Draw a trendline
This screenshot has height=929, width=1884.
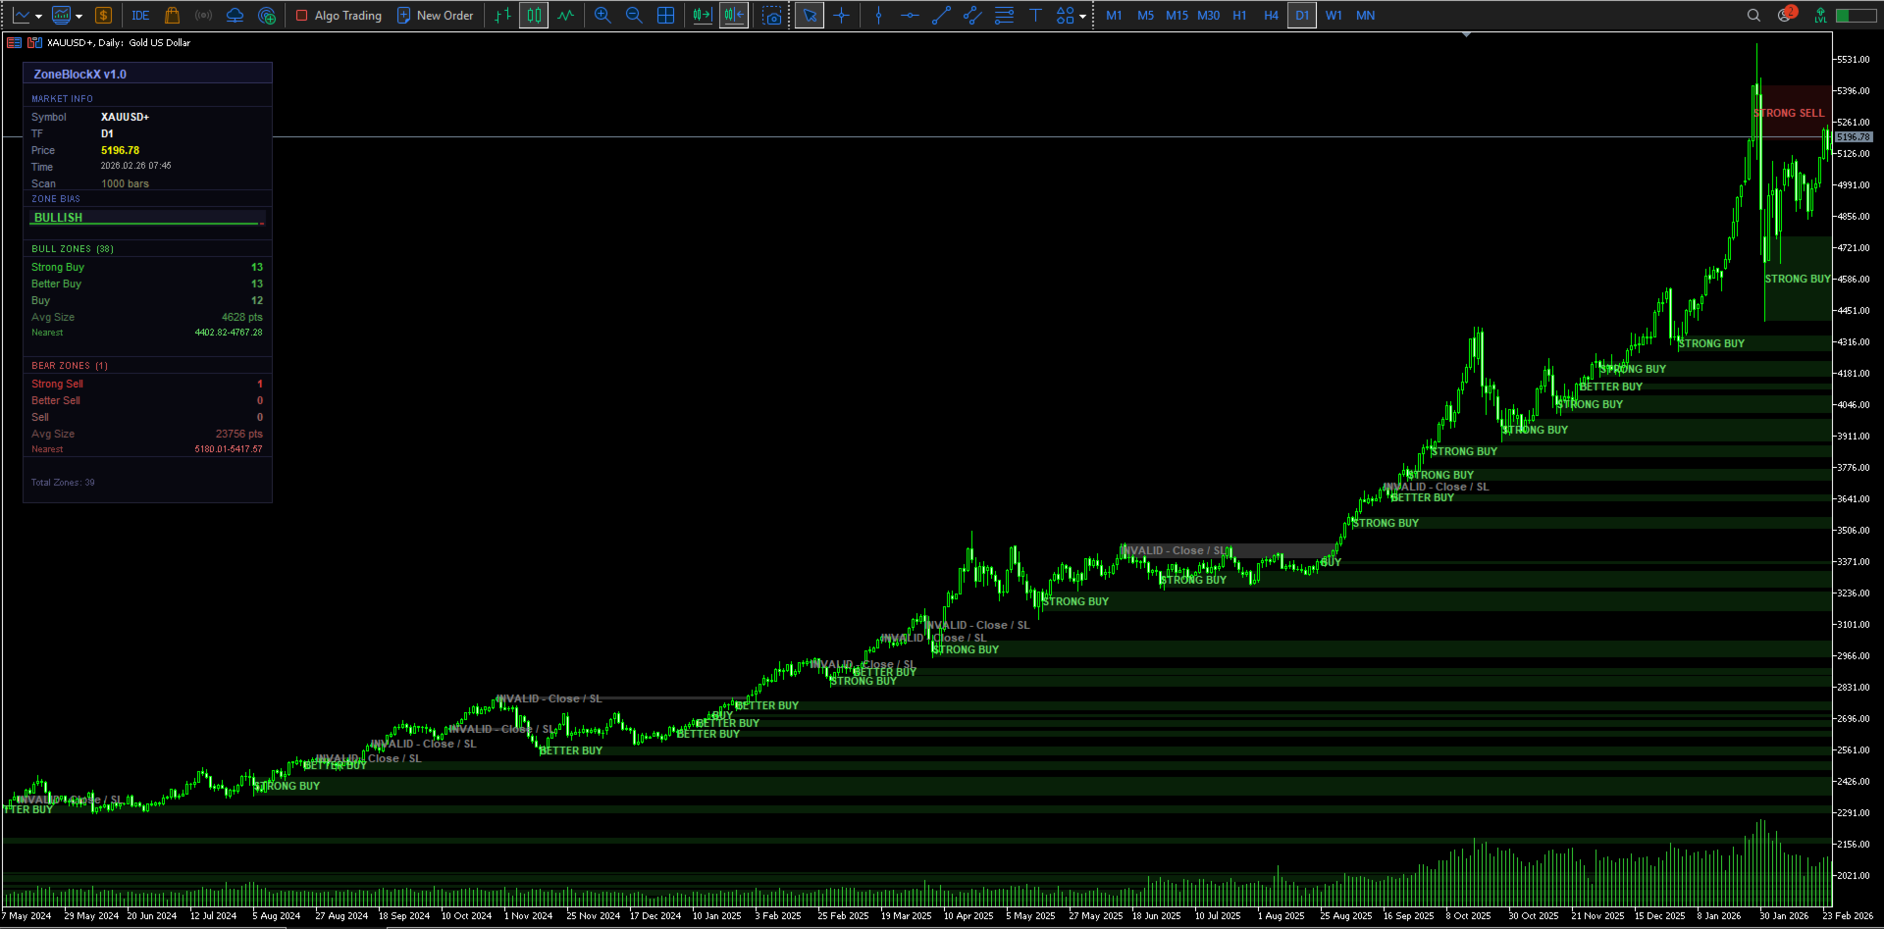941,16
